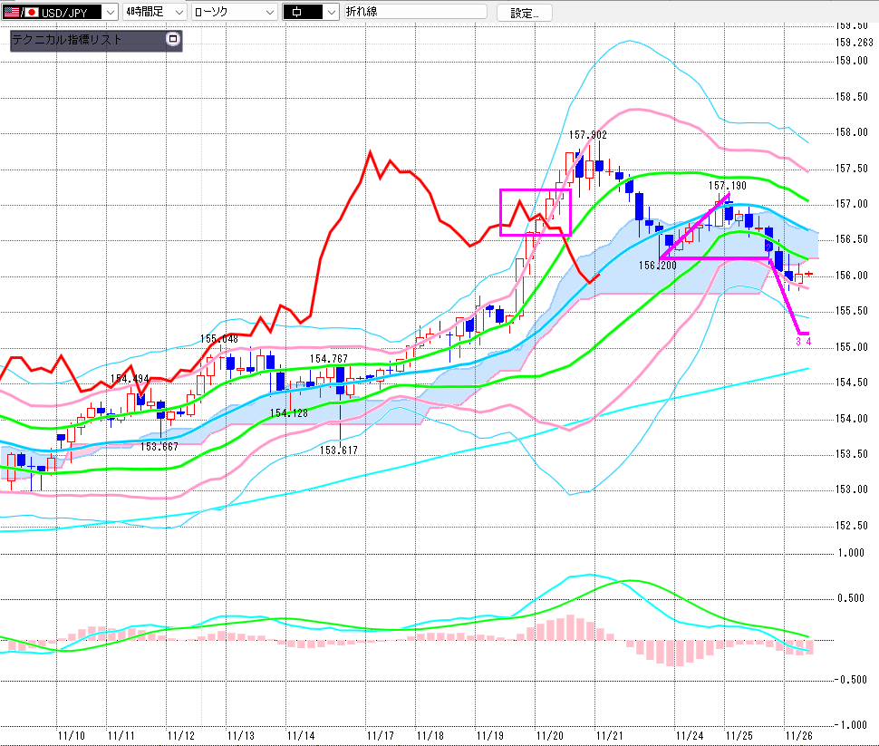This screenshot has height=746, width=879.
Task: Click the Japan flag icon beside USD/JPY
Action: [32, 12]
